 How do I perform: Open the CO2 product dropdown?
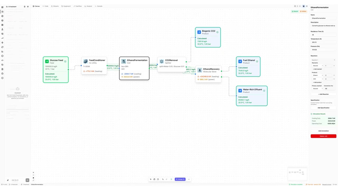[x=318, y=79]
